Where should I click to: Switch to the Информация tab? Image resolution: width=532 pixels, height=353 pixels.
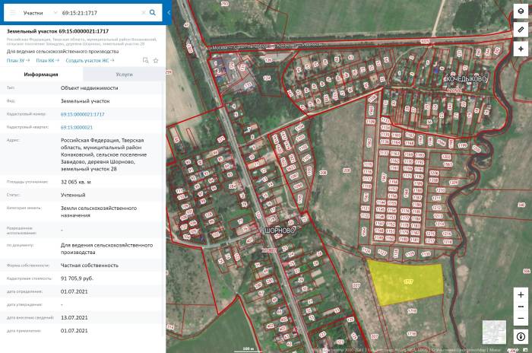coord(41,74)
